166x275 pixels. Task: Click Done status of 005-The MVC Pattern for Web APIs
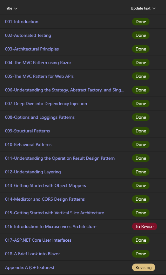(141, 77)
